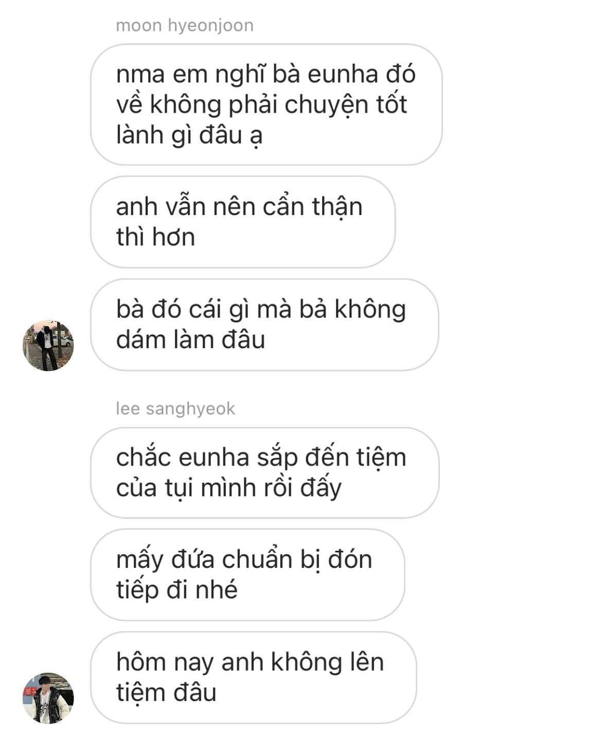Select the 'hôm nay anh không lên' message
The height and width of the screenshot is (736, 602).
tap(253, 677)
